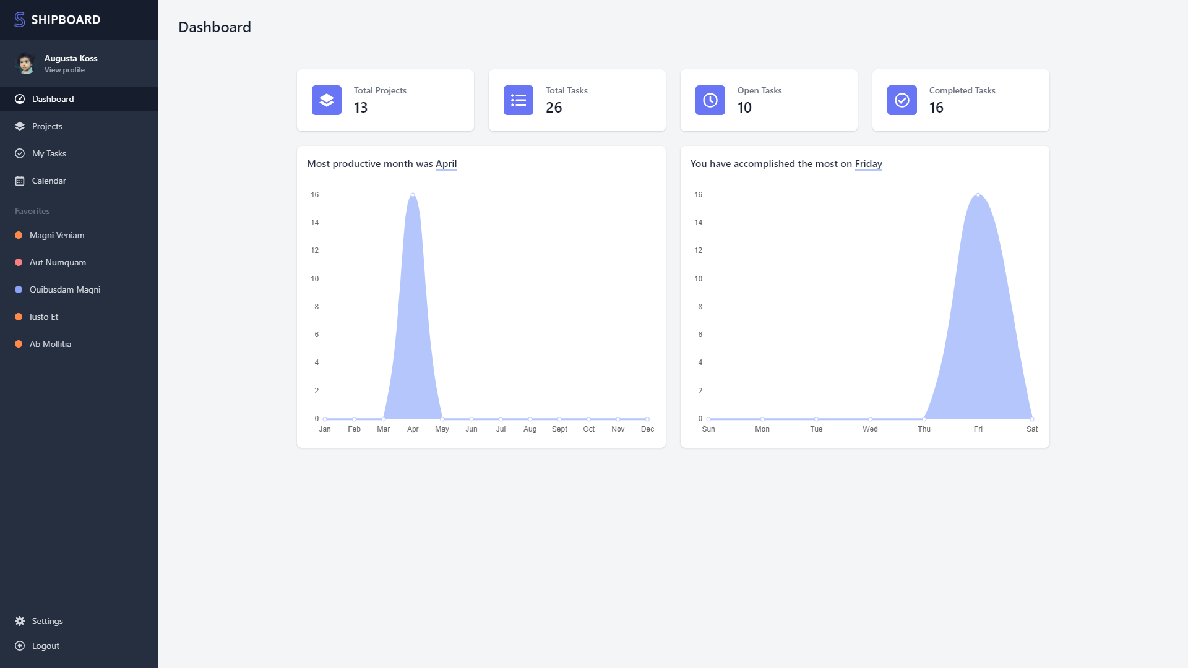This screenshot has width=1188, height=668.
Task: Select the Dashboard sidebar item
Action: (x=53, y=99)
